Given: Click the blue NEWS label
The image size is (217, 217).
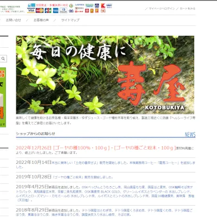Looking at the screenshot, I should pos(190,135).
